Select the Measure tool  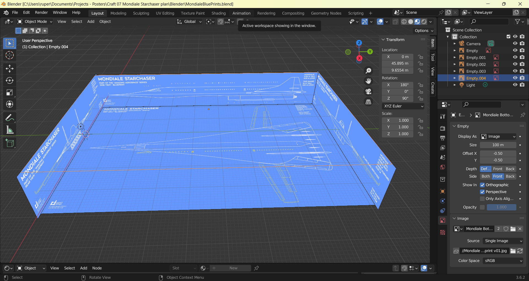point(10,130)
